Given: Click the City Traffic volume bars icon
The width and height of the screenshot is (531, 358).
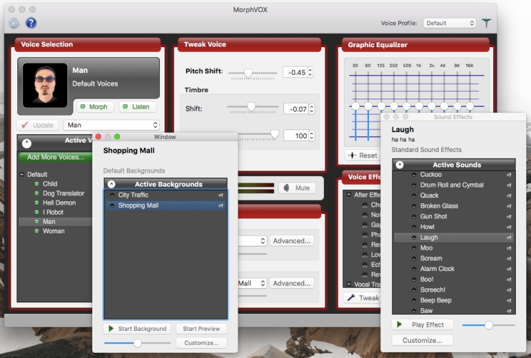Looking at the screenshot, I should [x=221, y=195].
